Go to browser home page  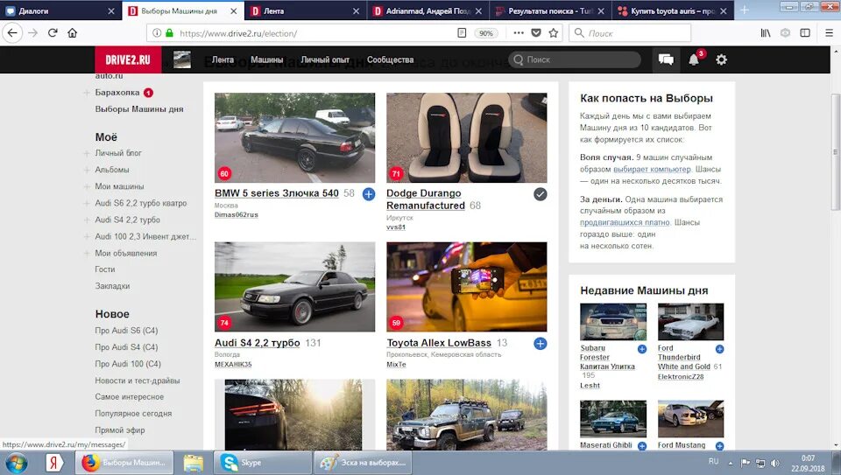pos(73,32)
